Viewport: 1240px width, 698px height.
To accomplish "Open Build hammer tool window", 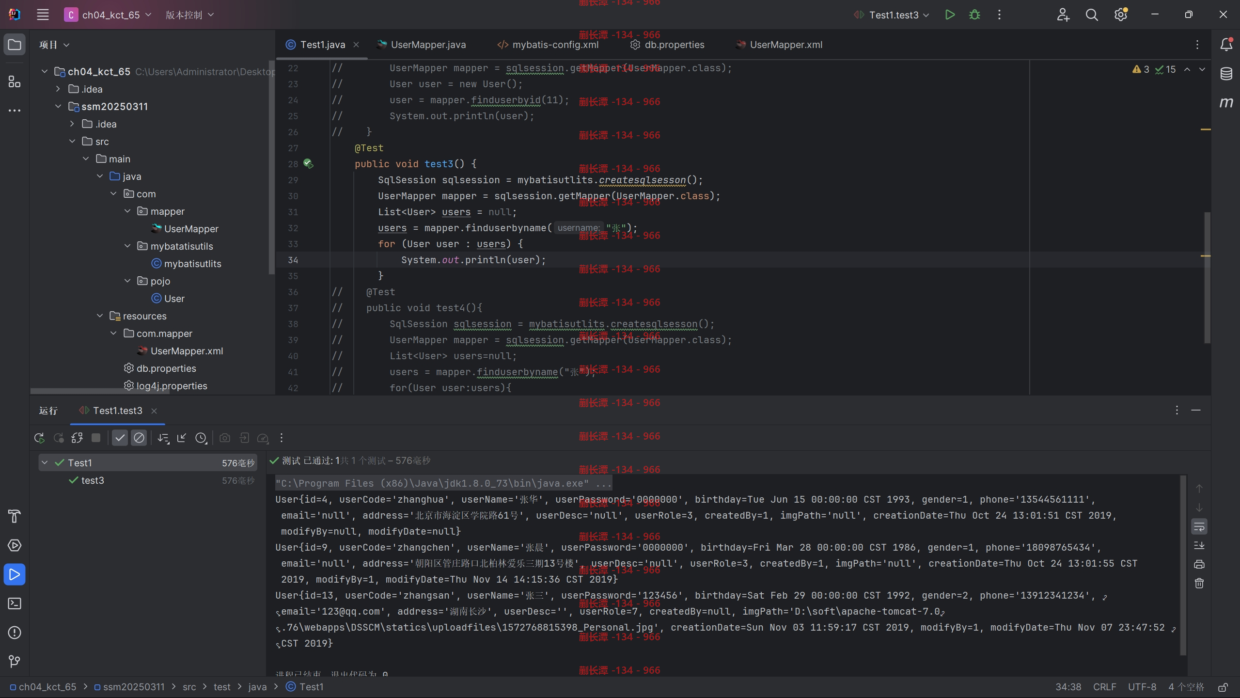I will pos(15,516).
